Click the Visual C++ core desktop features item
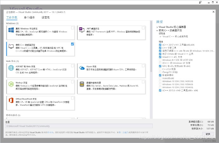 click(x=175, y=37)
